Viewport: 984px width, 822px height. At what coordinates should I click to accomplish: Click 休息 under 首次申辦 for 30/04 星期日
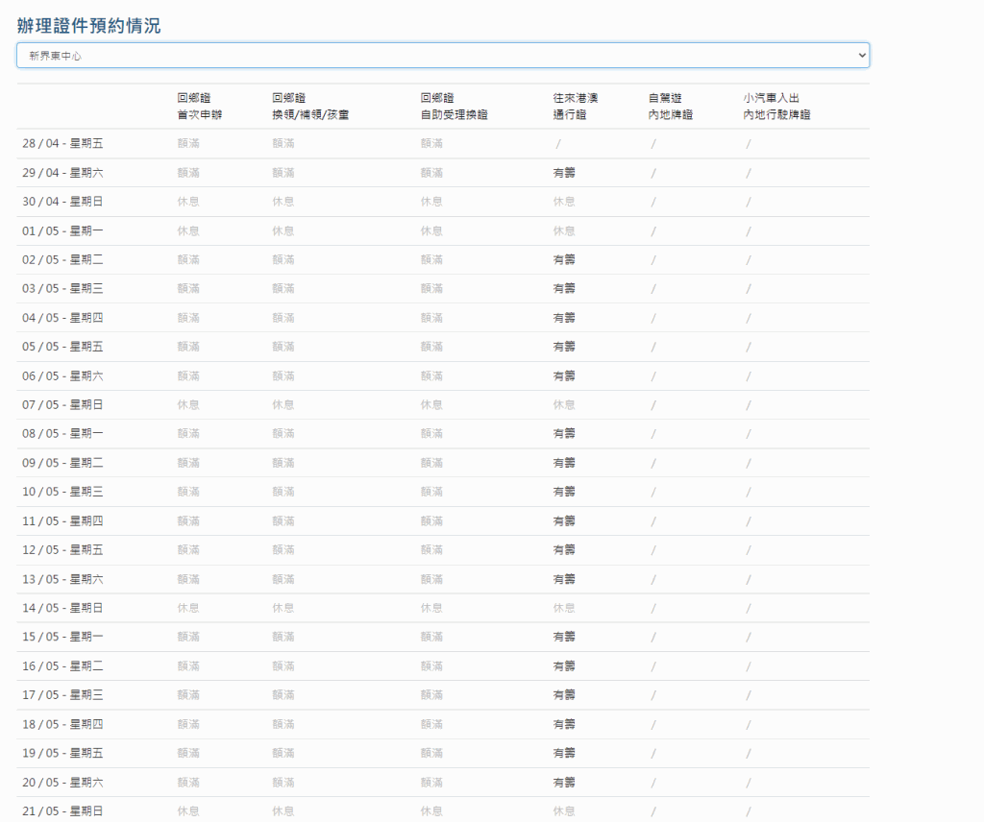coord(188,202)
